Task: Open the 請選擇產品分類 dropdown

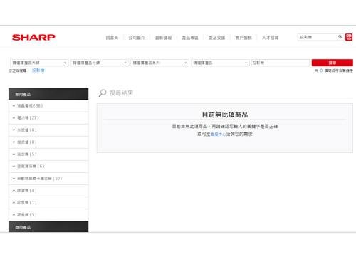Action: point(100,63)
